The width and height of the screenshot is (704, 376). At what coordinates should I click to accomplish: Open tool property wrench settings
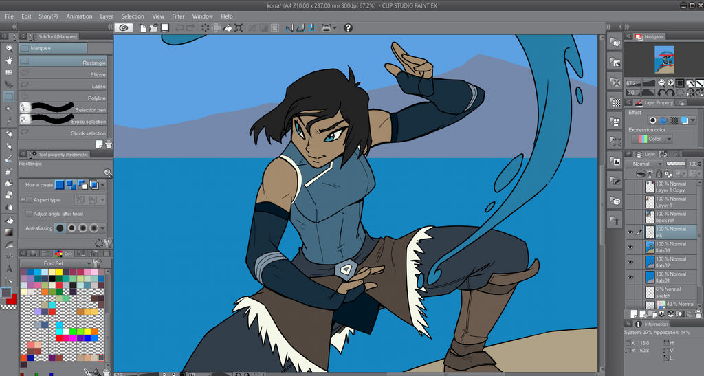(108, 243)
